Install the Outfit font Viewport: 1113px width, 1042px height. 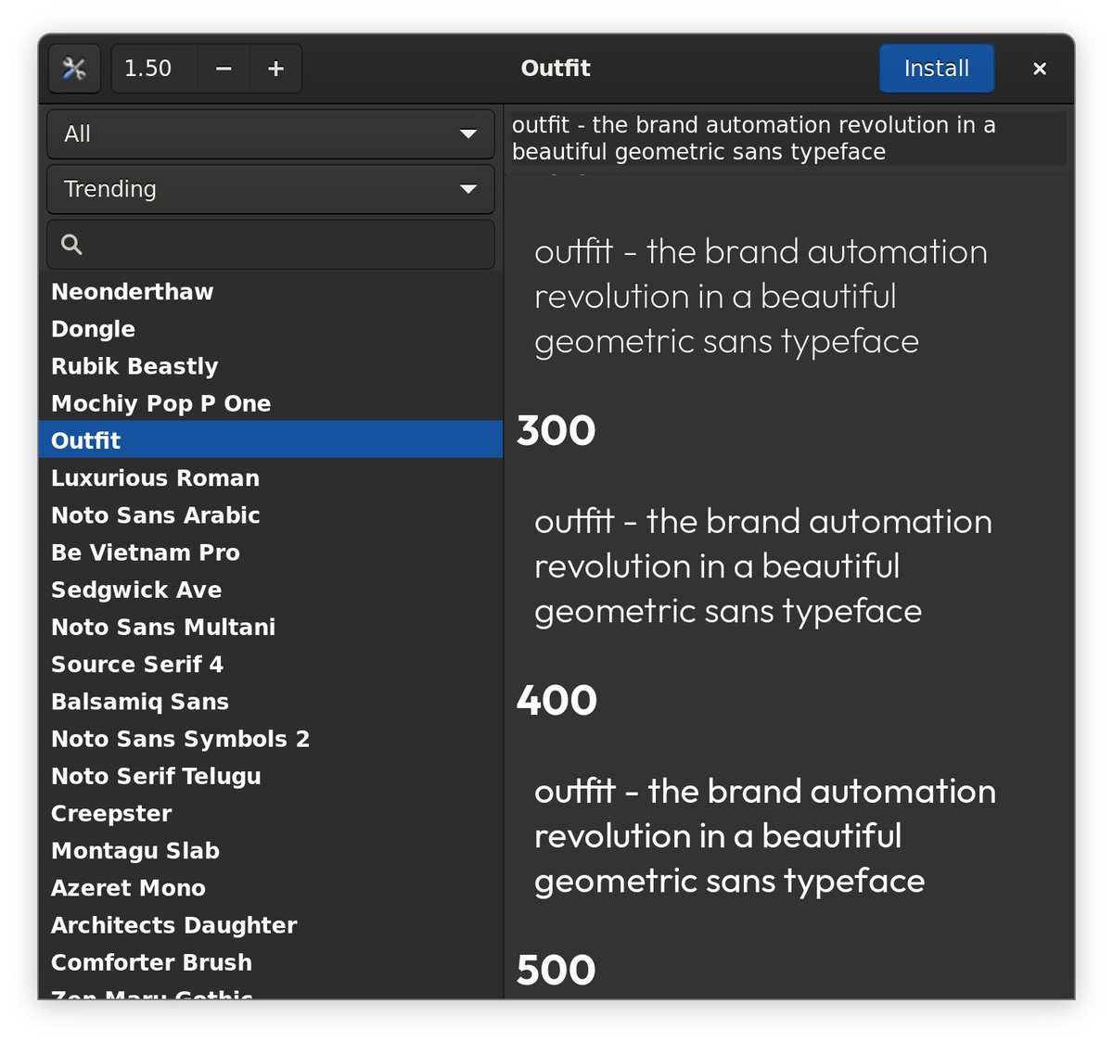(937, 69)
